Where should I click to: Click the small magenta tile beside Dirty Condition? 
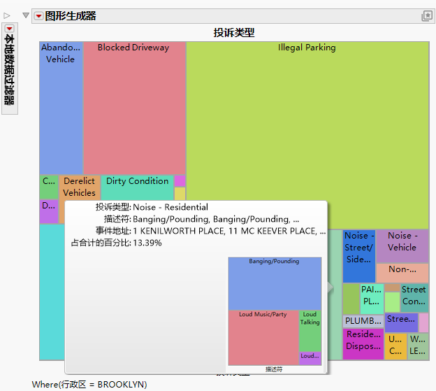(x=180, y=180)
